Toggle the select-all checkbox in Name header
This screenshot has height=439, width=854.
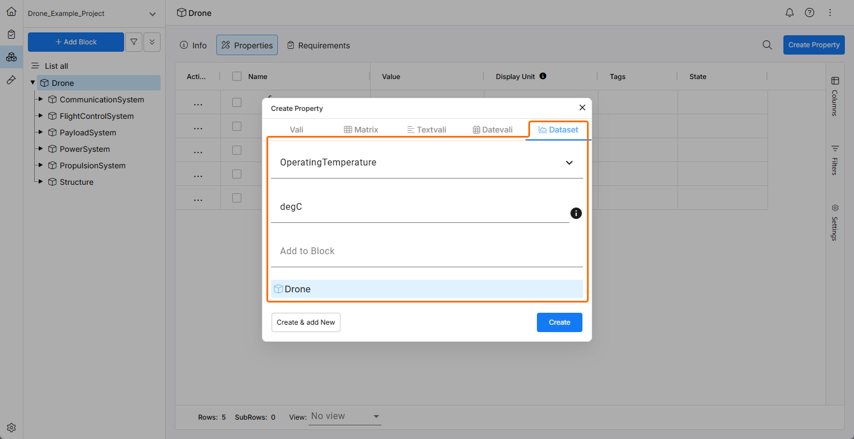tap(237, 76)
